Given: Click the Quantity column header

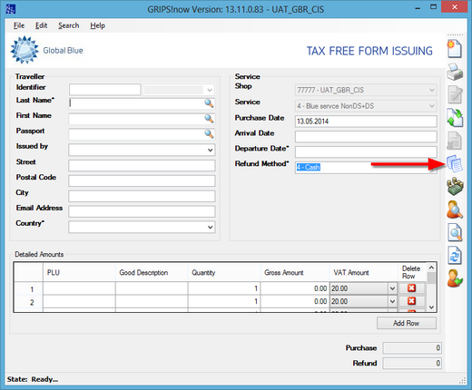Looking at the screenshot, I should 224,272.
